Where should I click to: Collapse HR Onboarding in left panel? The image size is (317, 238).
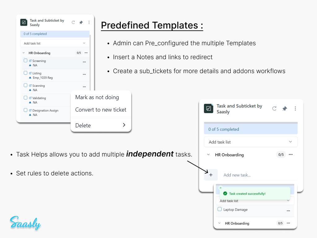click(24, 53)
